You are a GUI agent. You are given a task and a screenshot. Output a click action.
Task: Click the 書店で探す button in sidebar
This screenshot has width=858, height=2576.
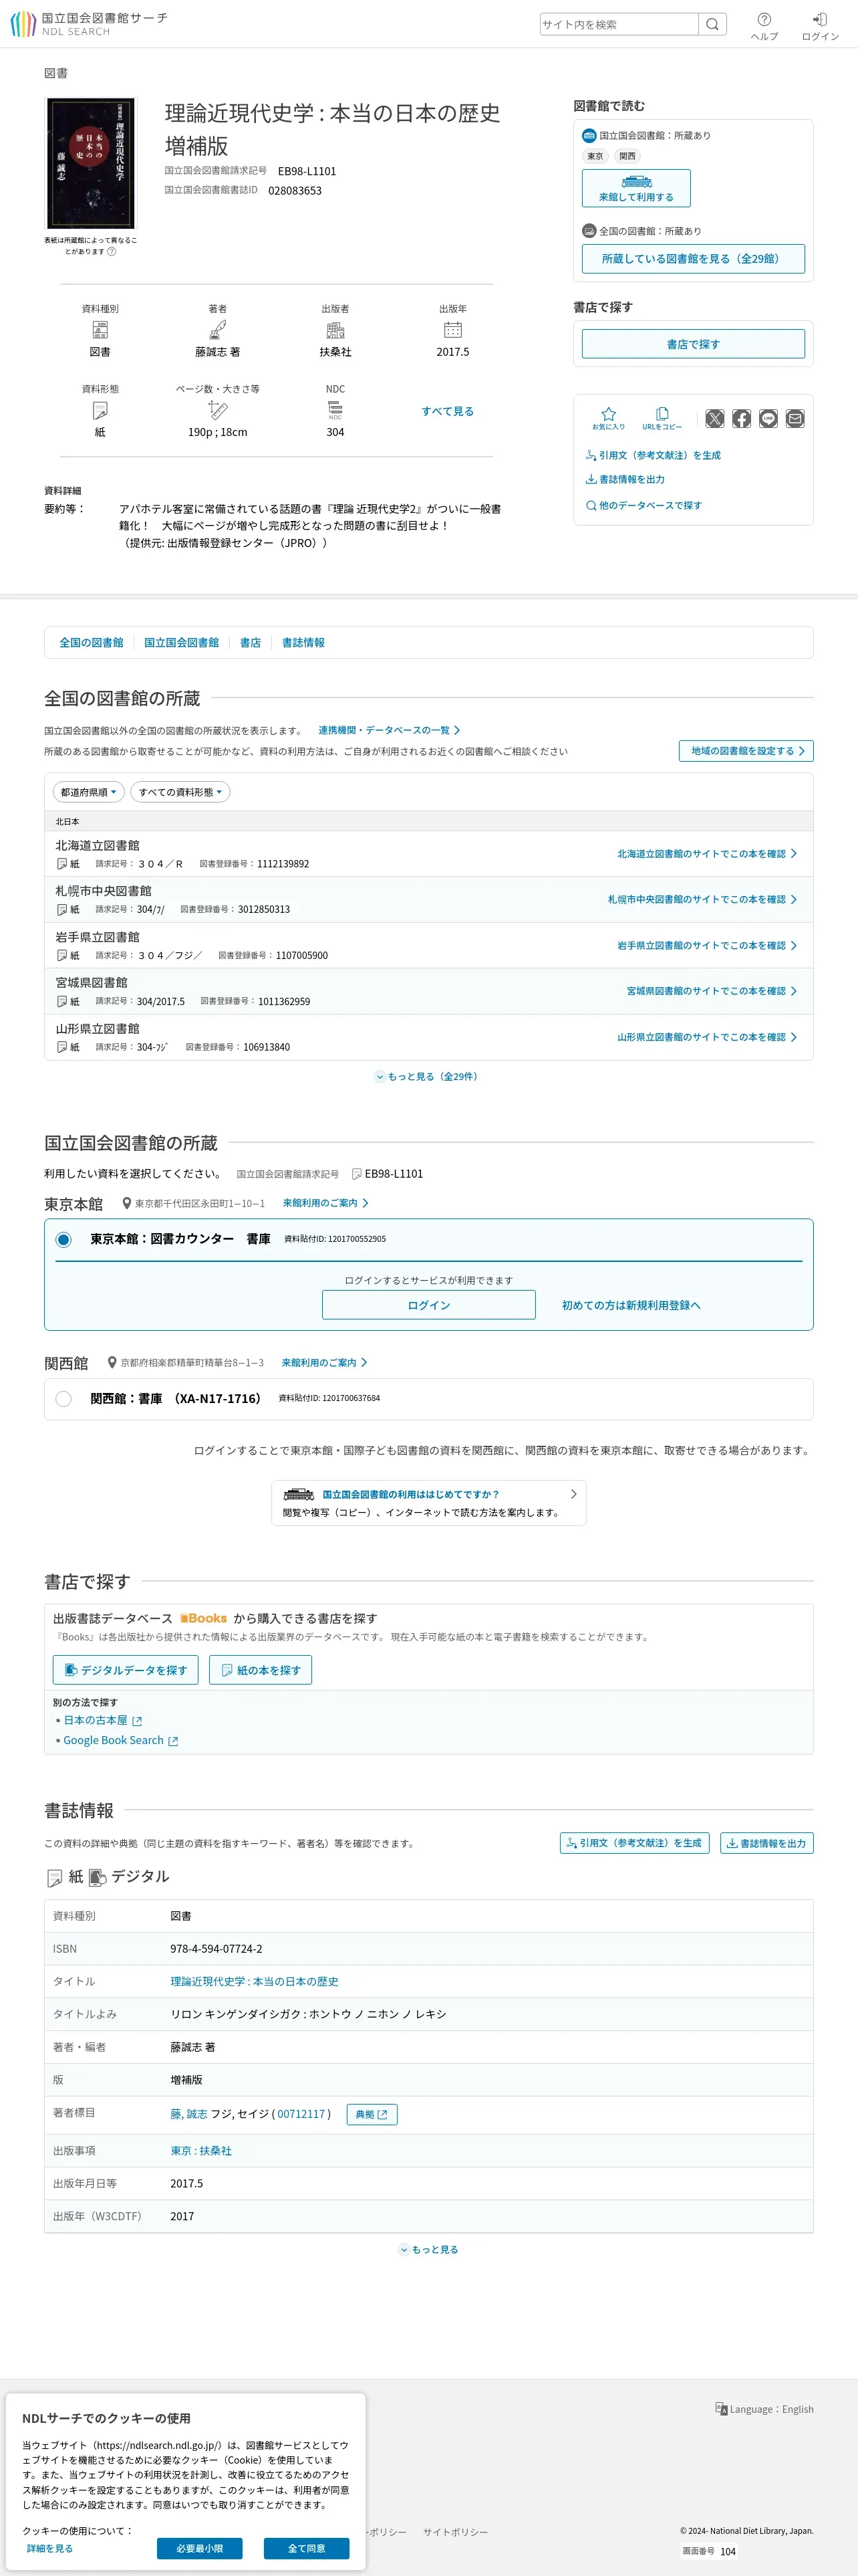coord(693,344)
